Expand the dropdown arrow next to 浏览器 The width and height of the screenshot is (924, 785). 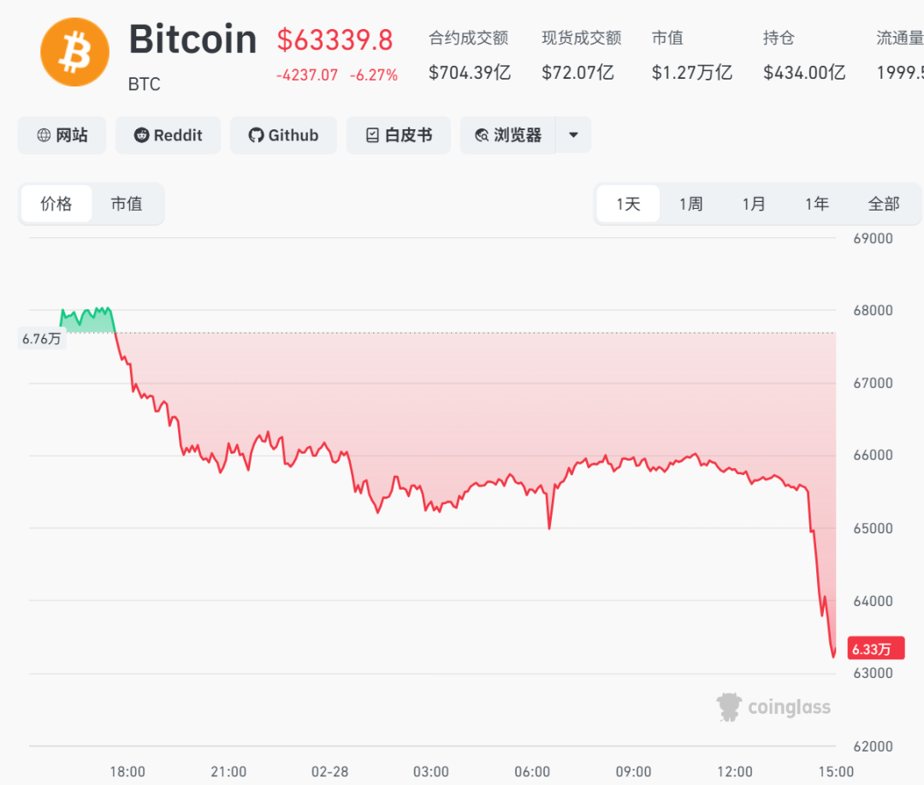tap(573, 135)
